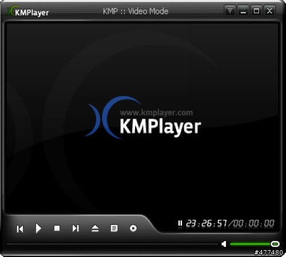The height and width of the screenshot is (257, 286).
Task: Toggle the elapsed time display 23:26:57
Action: pos(206,223)
